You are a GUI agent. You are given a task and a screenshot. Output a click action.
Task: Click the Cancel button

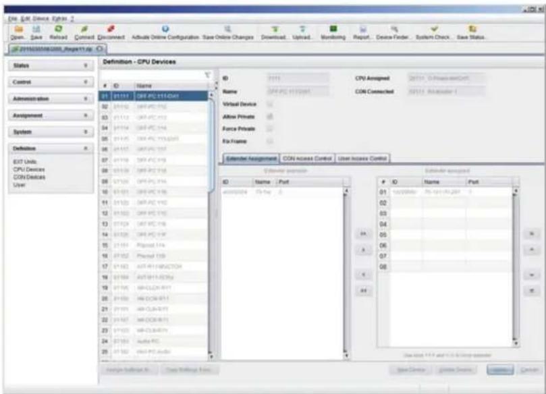530,370
